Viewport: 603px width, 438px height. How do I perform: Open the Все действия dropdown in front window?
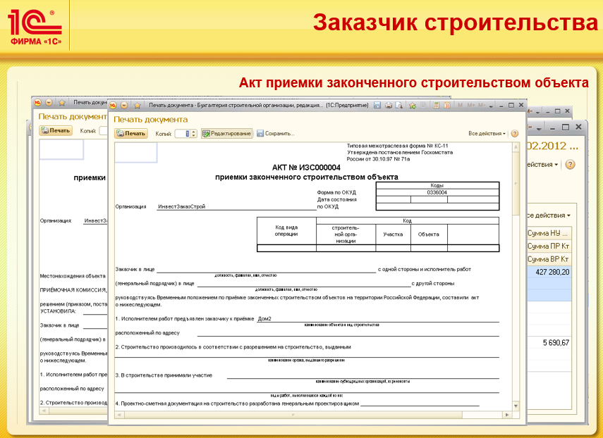point(487,134)
